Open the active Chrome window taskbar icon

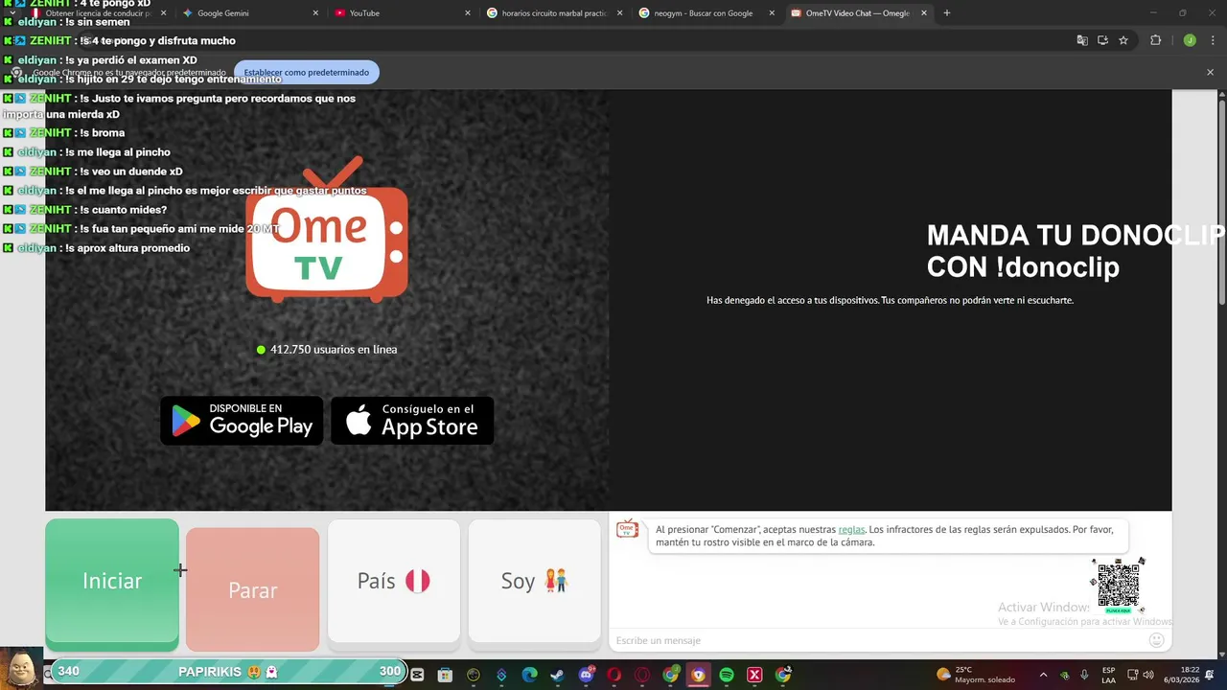pyautogui.click(x=698, y=675)
